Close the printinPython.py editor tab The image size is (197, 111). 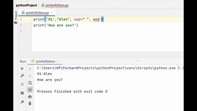point(52,13)
